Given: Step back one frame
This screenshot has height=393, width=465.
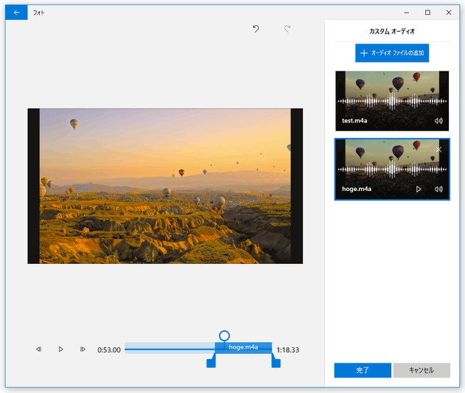Looking at the screenshot, I should 38,349.
